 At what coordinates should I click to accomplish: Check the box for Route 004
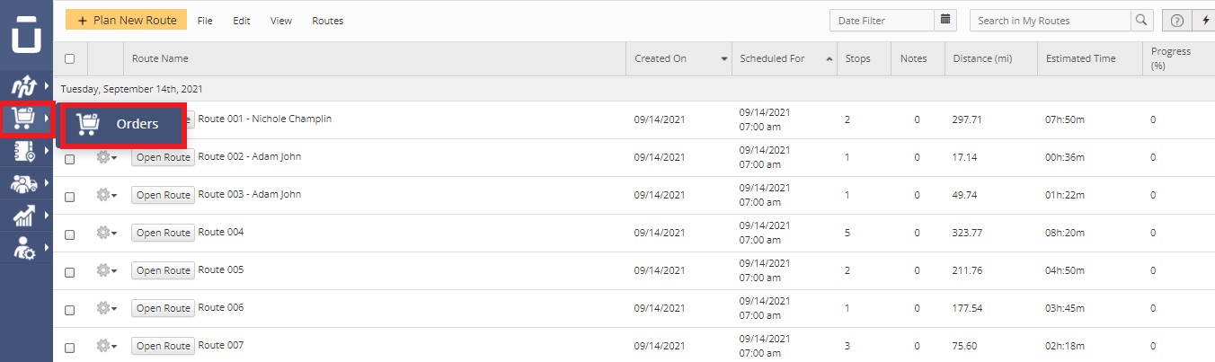point(69,234)
